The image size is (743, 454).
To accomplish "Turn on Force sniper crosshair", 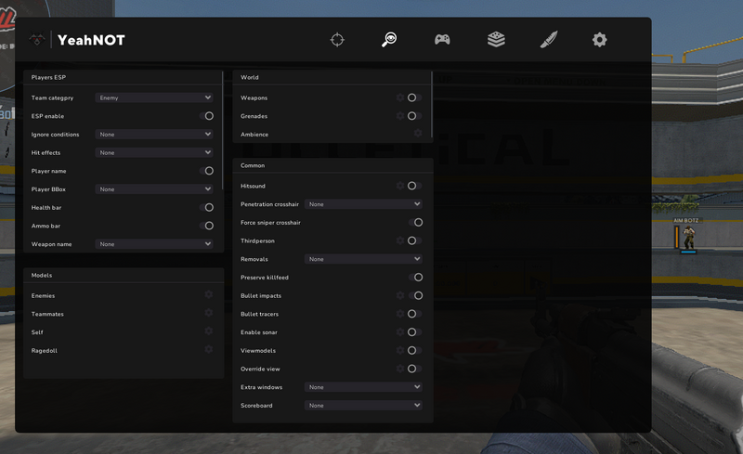I will [x=415, y=223].
